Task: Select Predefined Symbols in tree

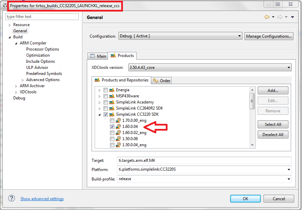Action: 44,74
